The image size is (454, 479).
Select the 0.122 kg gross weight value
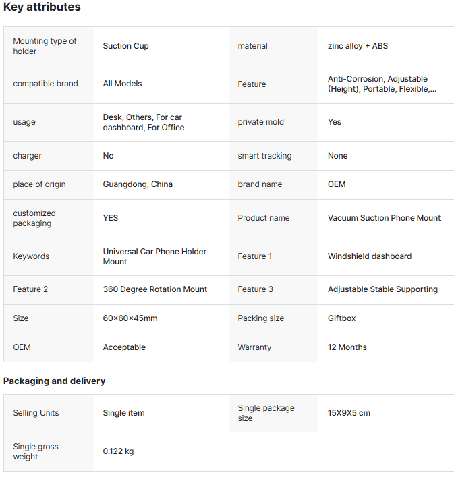118,451
